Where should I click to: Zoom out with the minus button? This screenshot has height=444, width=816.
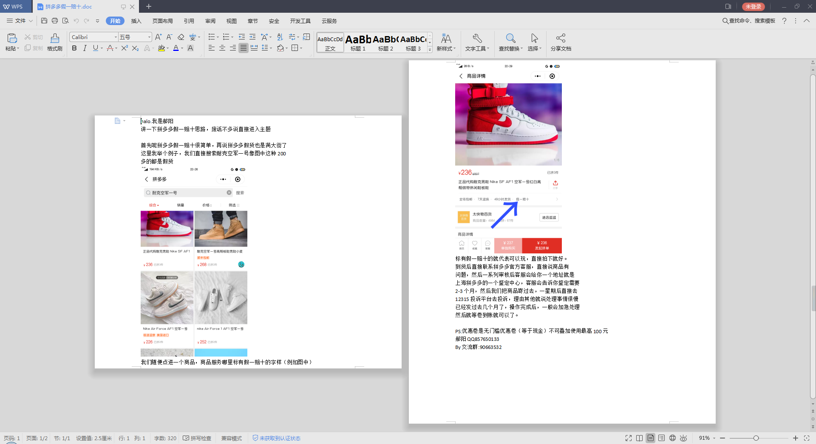722,438
